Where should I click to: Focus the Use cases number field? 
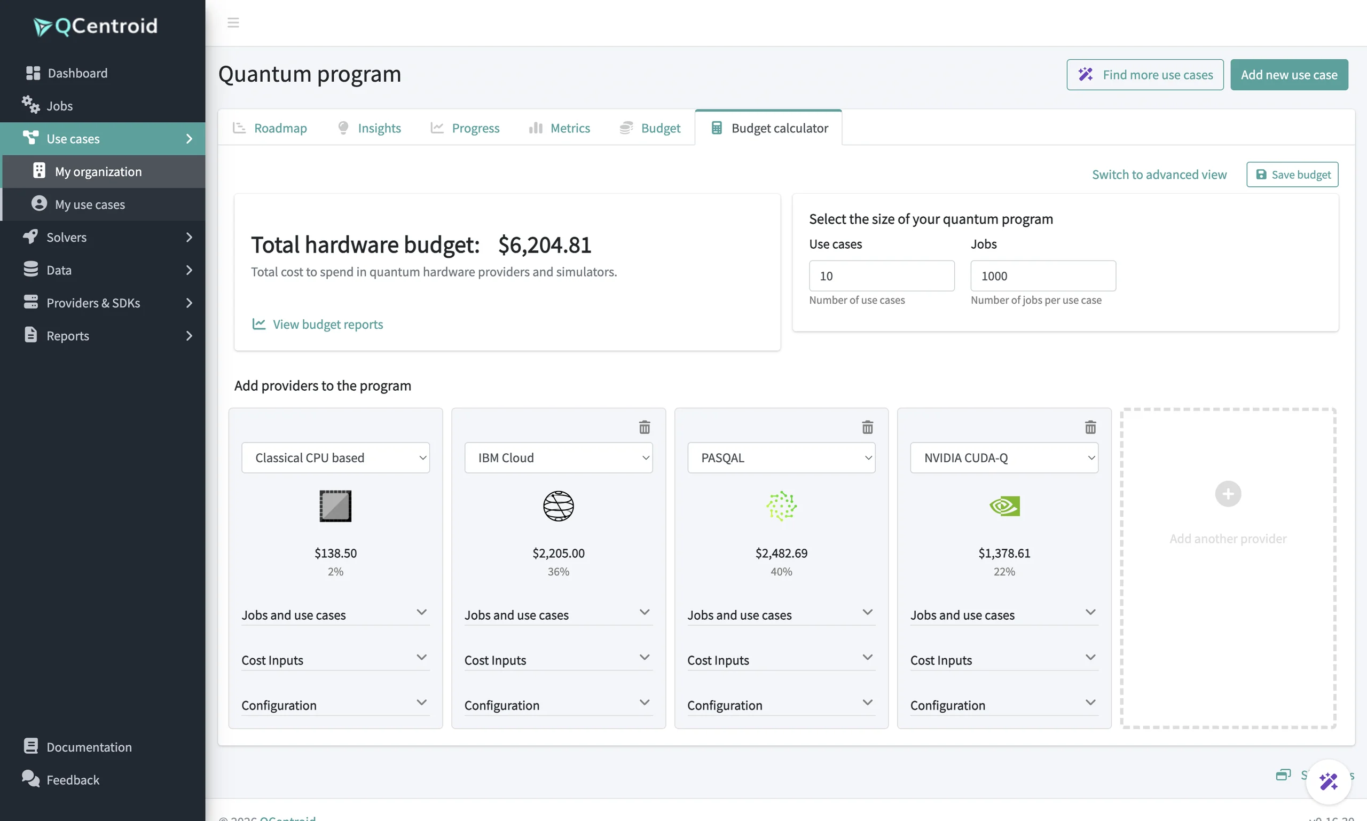click(x=881, y=275)
